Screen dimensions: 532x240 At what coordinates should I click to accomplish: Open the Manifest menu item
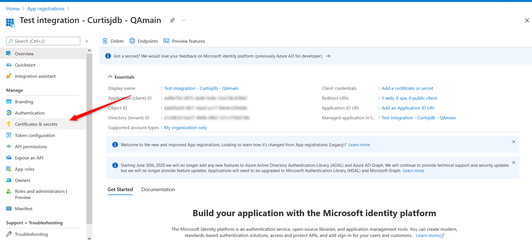(x=43, y=208)
